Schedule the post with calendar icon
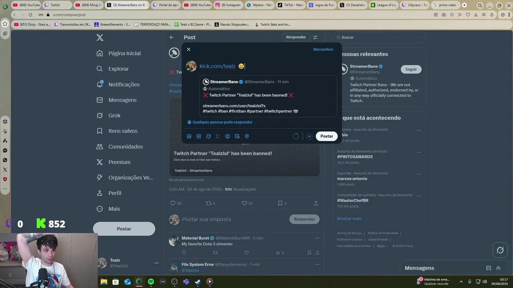513x288 pixels. tap(237, 136)
